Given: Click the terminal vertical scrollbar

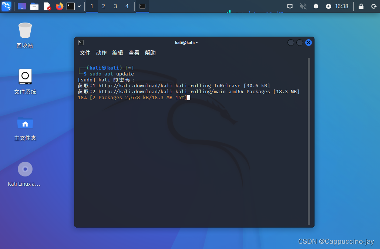Looking at the screenshot, I should 309,141.
